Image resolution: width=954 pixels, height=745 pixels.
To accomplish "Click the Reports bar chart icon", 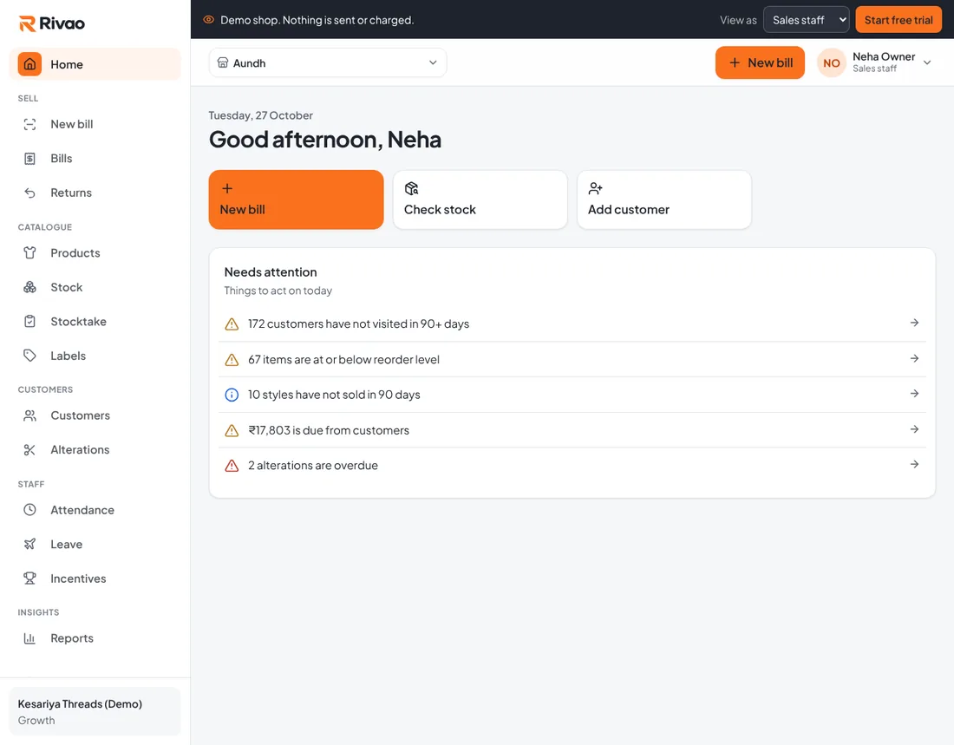I will [x=29, y=637].
